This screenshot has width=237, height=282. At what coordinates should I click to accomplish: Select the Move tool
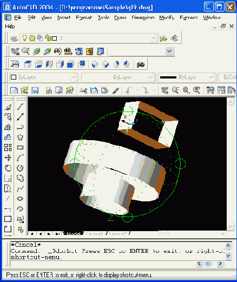tap(8, 158)
